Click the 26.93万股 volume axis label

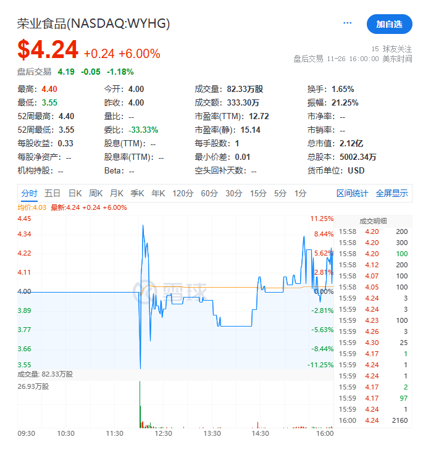pyautogui.click(x=33, y=386)
